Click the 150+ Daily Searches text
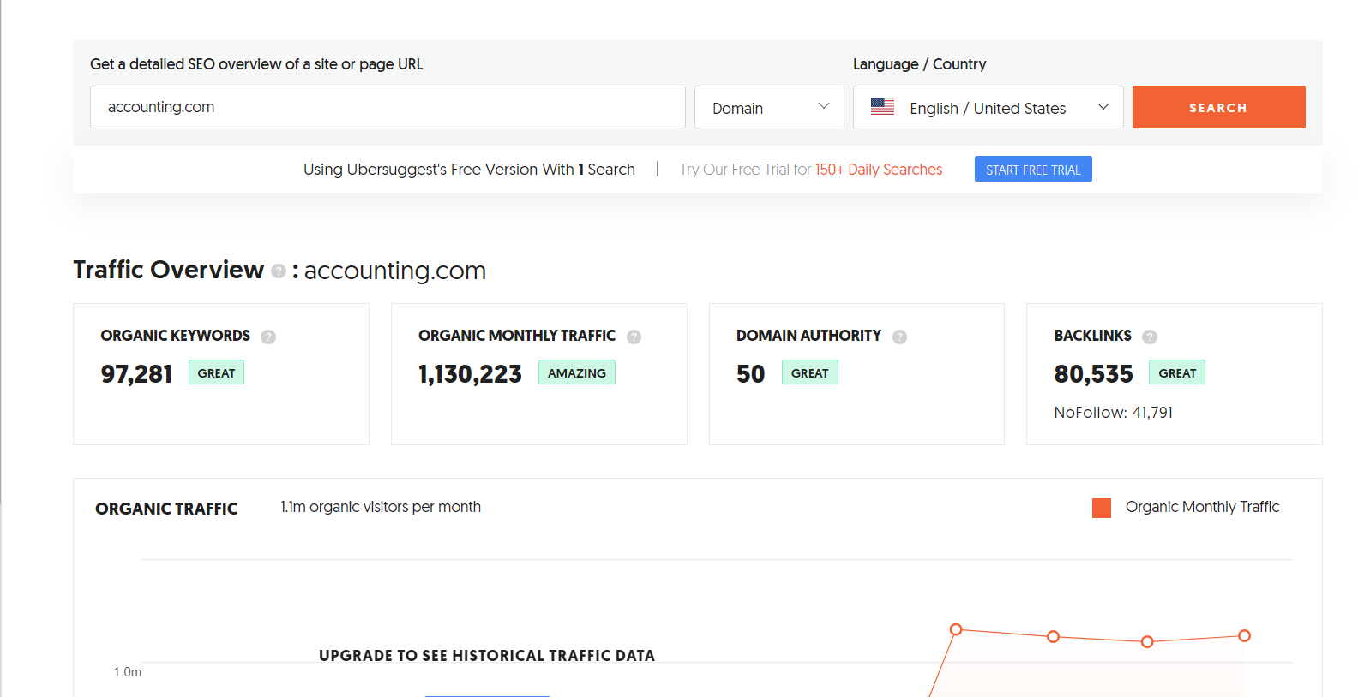1364x697 pixels. (x=878, y=170)
